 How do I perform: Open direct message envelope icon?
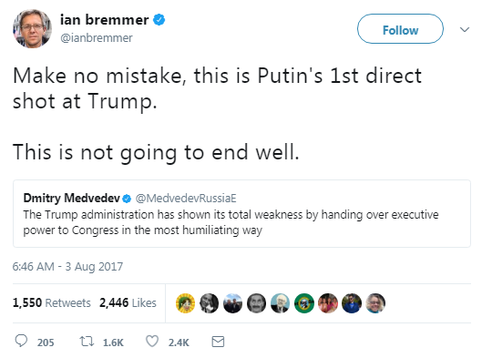[x=218, y=342]
